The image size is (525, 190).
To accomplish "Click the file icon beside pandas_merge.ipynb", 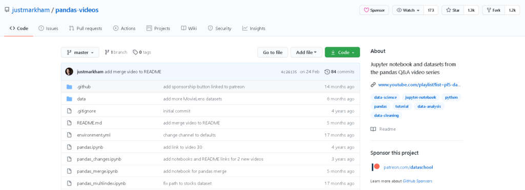I will click(69, 171).
